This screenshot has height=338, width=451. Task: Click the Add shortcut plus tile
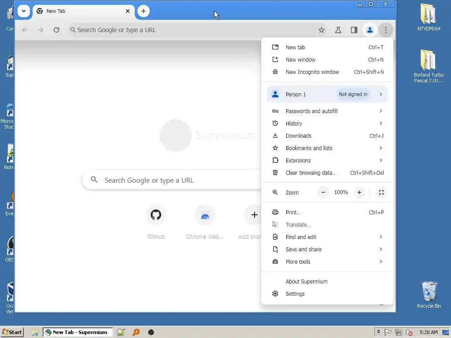coord(253,222)
